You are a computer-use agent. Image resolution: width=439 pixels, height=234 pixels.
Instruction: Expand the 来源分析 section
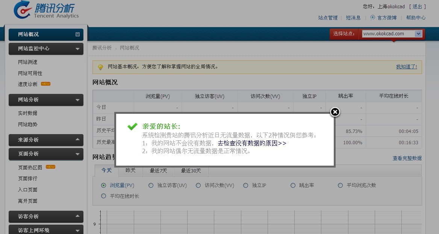pyautogui.click(x=46, y=140)
